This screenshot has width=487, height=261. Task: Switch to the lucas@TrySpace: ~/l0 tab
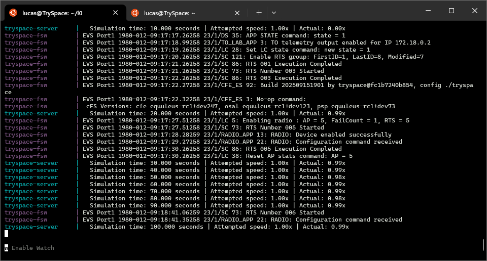65,13
